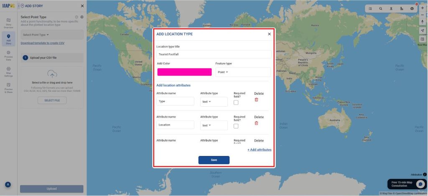
Task: Mark Type attribute as required
Action: coord(236,102)
